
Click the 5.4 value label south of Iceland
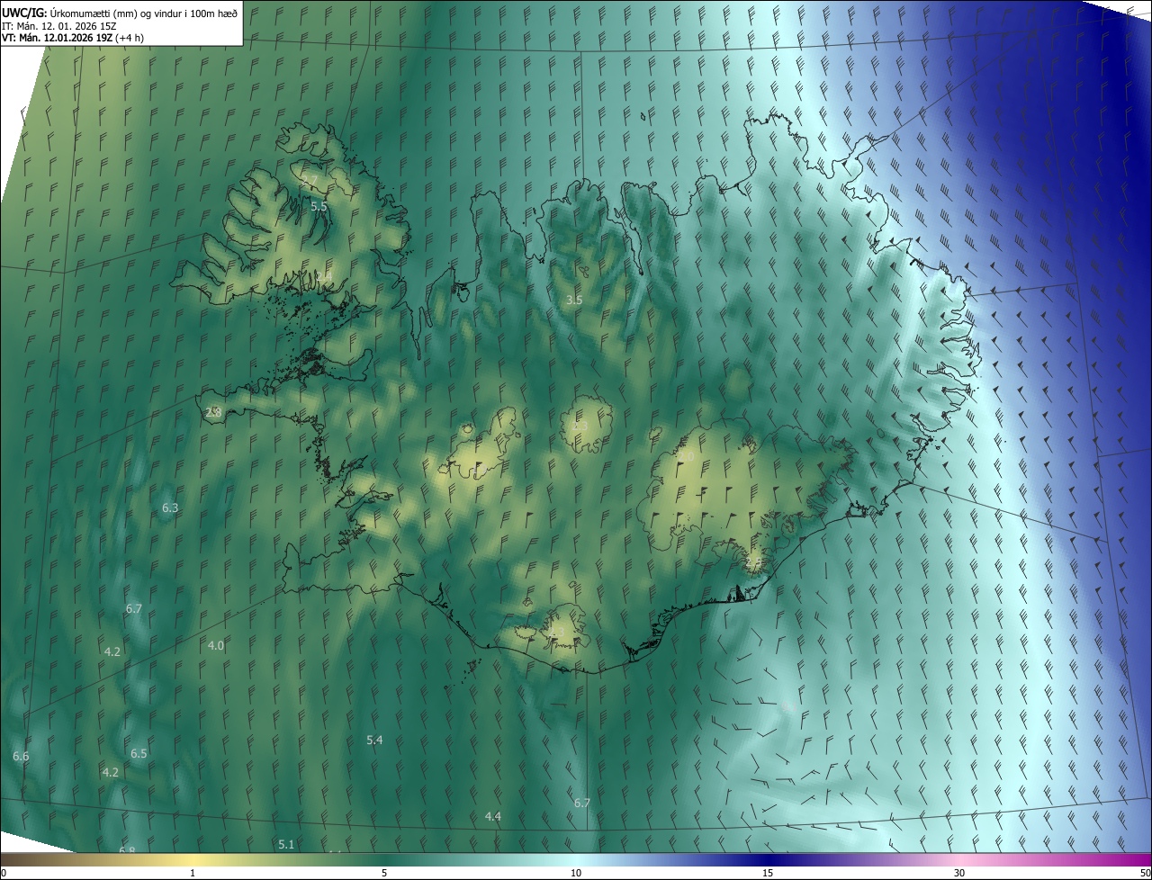click(x=374, y=740)
